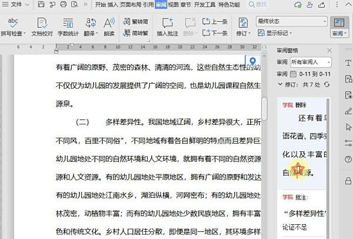Click the calendar date range icon
This screenshot has height=239, width=353.
tap(293, 74)
